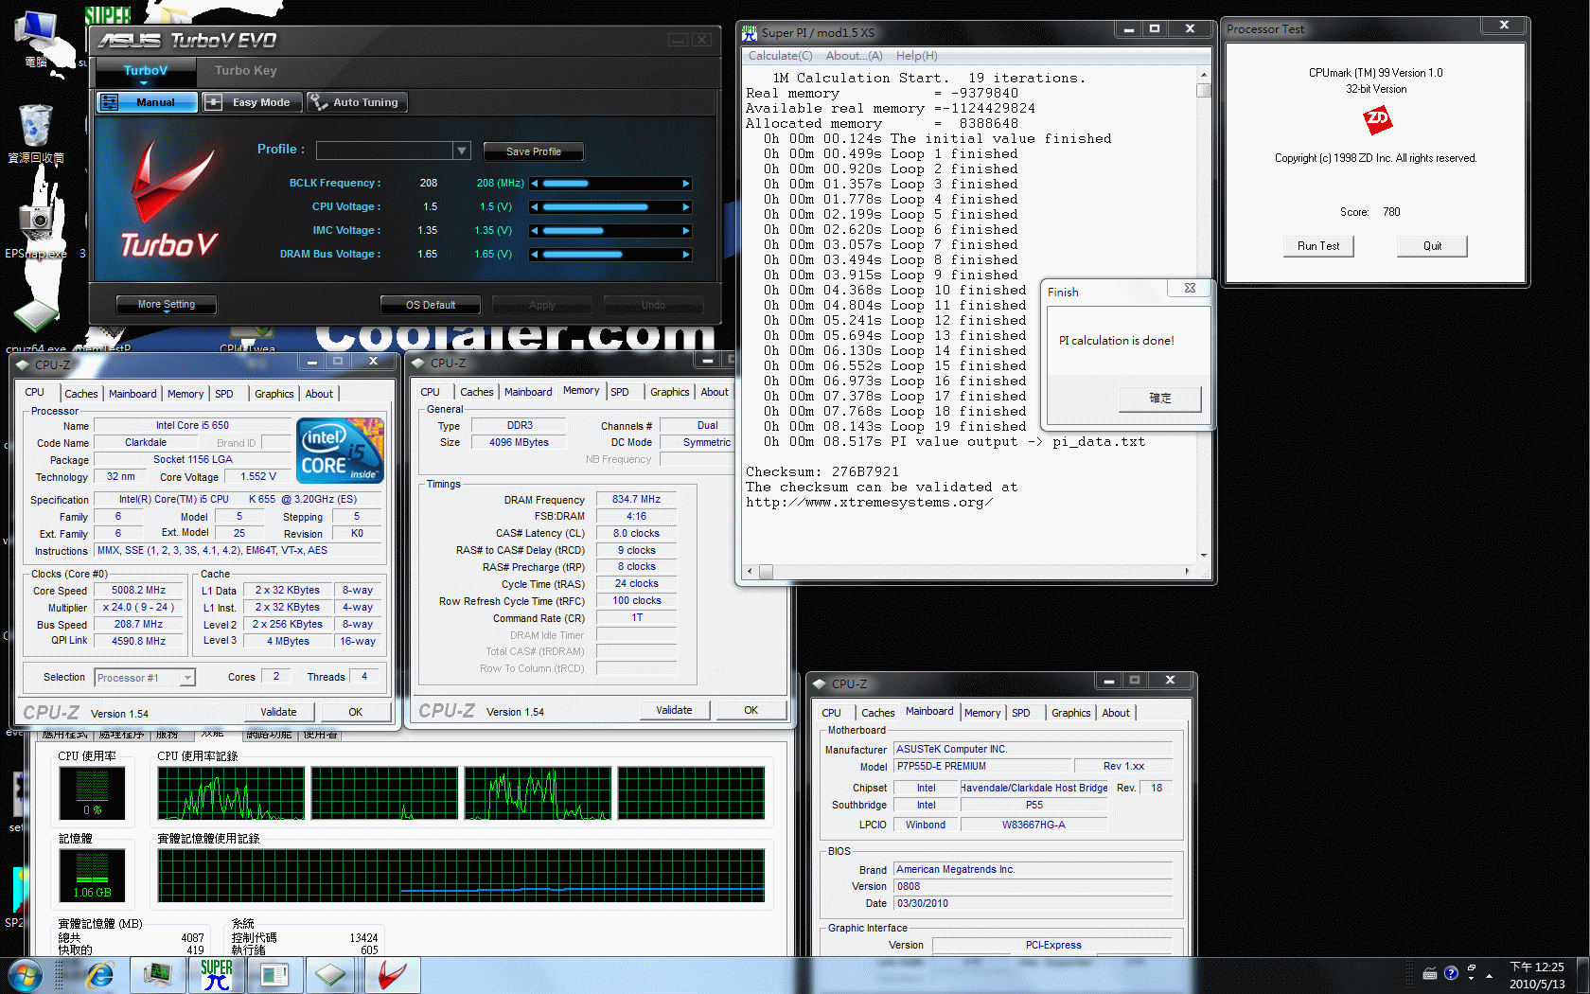Confirm the PI calculation Finish dialog
Viewport: 1590px width, 994px height.
coord(1160,399)
